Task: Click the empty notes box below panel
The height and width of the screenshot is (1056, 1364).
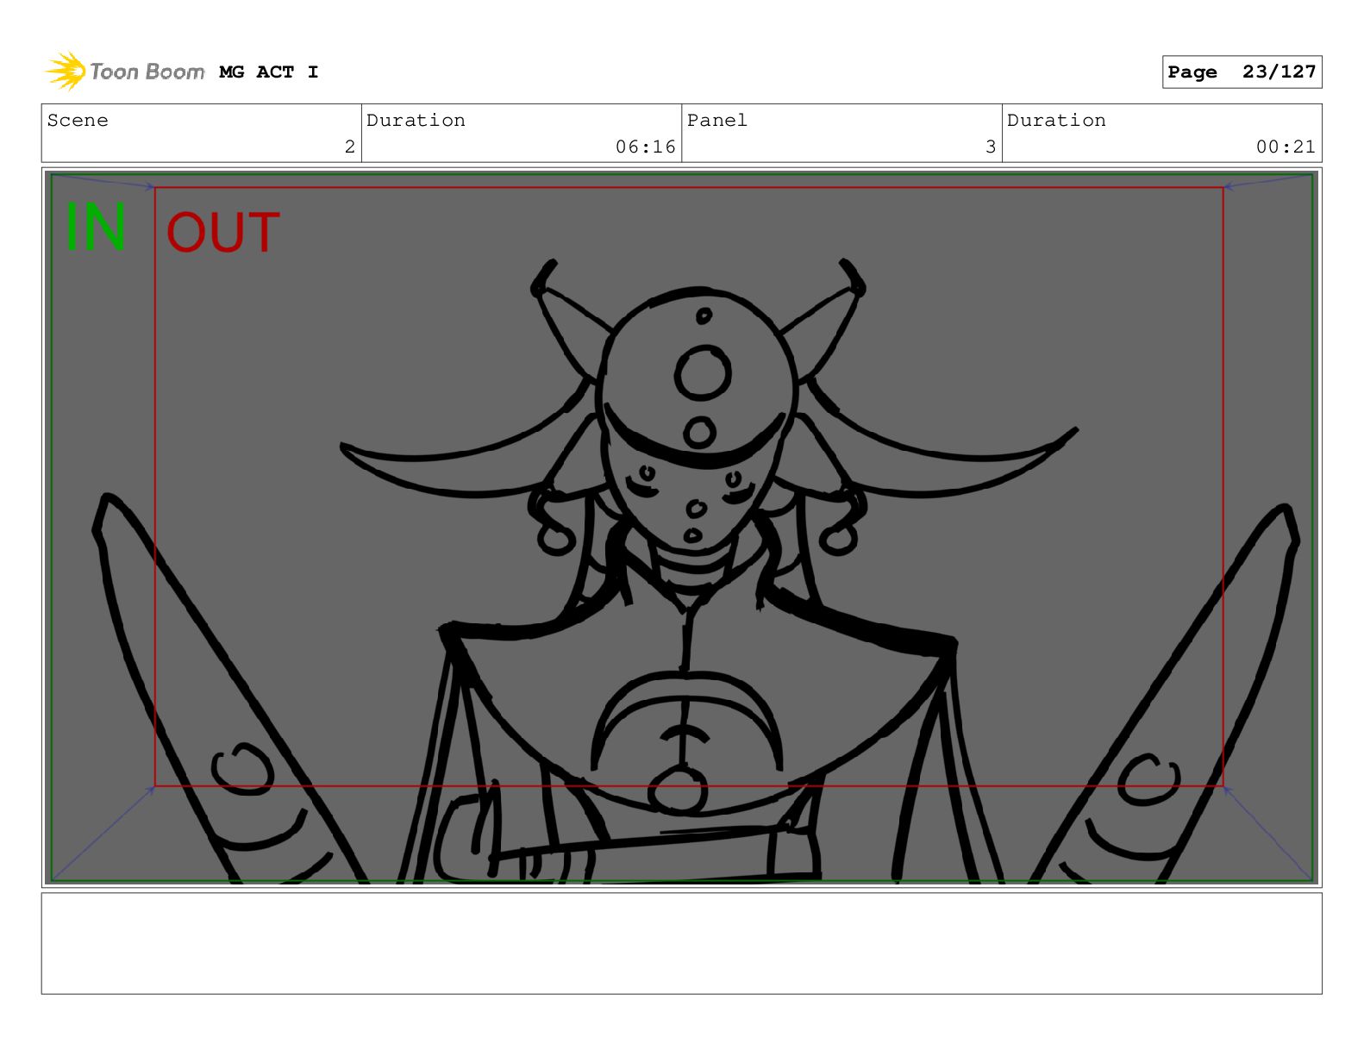Action: 681,943
